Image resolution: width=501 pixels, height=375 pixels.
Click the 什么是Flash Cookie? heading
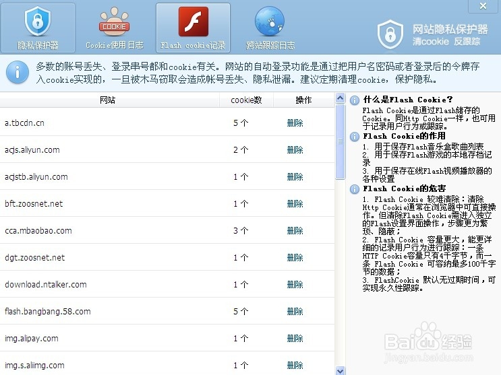click(408, 100)
